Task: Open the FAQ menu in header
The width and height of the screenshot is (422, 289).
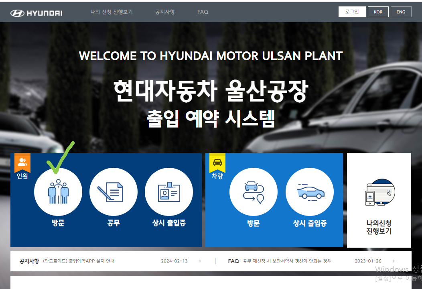Action: pyautogui.click(x=203, y=12)
